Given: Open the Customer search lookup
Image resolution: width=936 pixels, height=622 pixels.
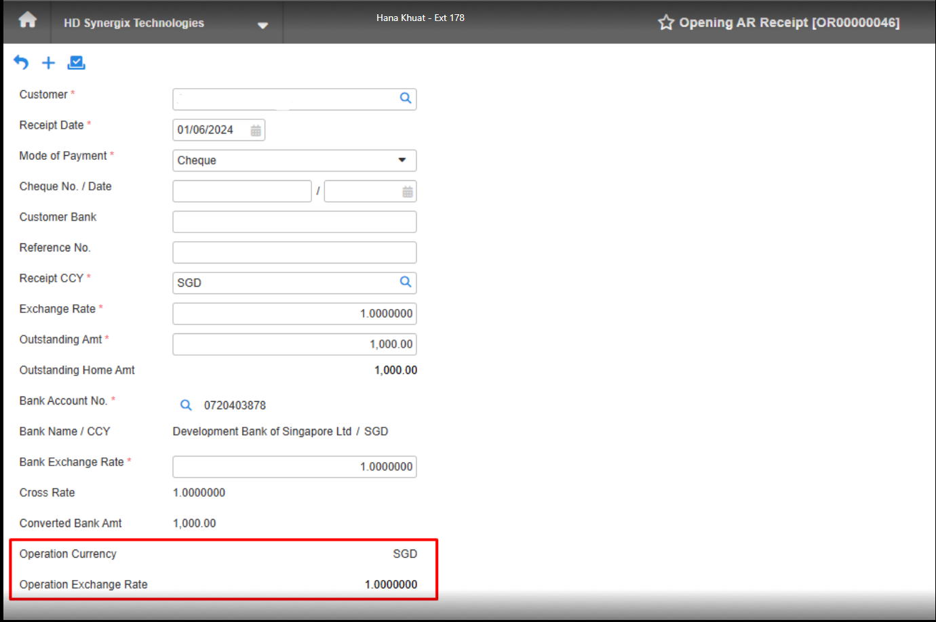Looking at the screenshot, I should pos(405,99).
